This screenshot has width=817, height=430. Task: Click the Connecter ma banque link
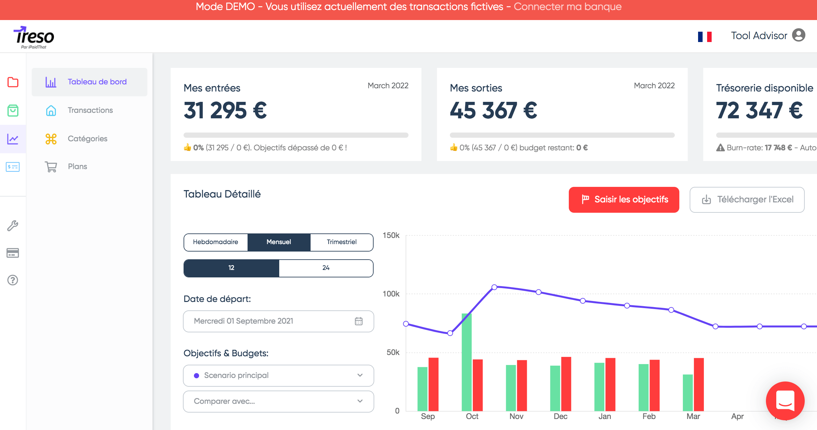pos(568,7)
